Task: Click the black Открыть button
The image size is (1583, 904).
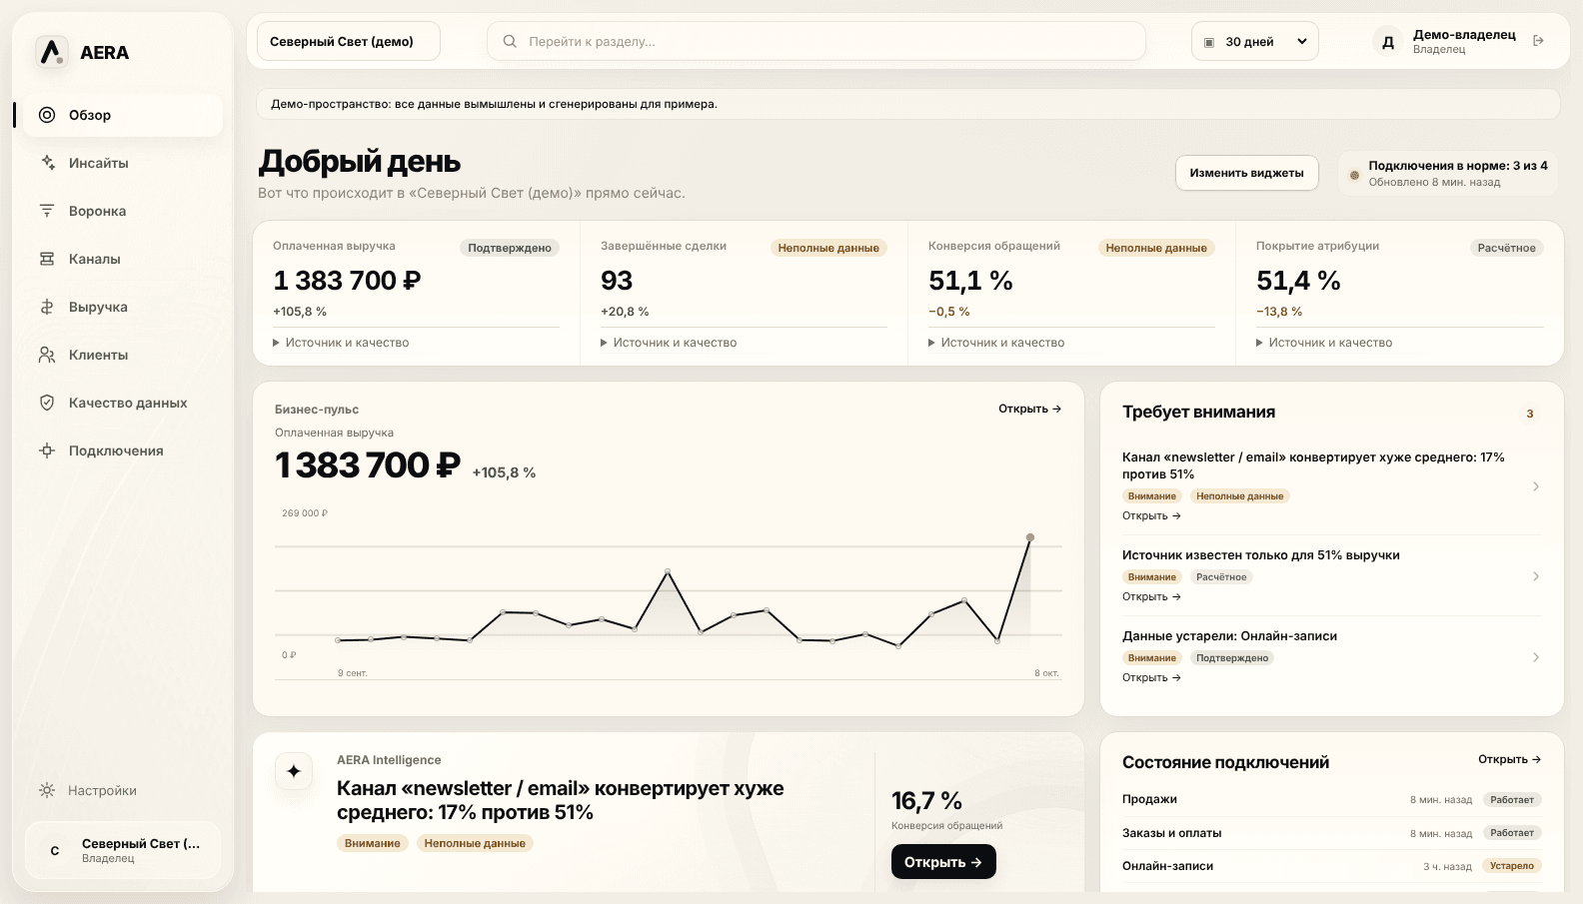Action: (943, 862)
